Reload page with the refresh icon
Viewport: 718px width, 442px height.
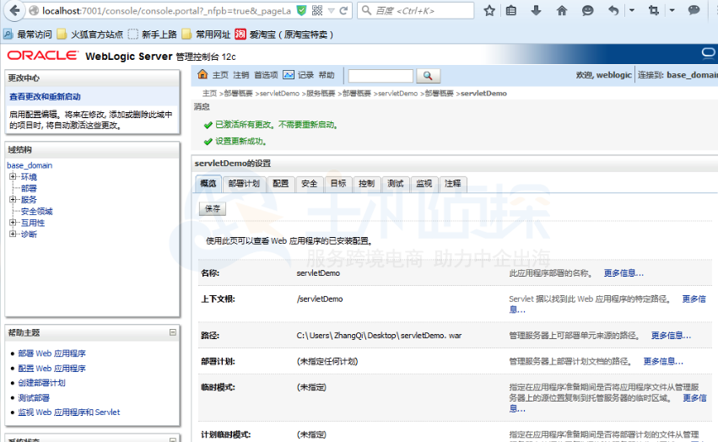pyautogui.click(x=343, y=10)
